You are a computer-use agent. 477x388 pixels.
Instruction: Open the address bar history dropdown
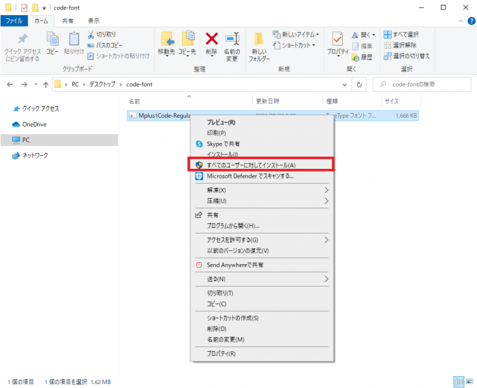point(345,84)
